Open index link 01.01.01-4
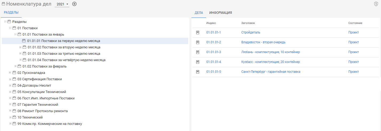The image size is (381, 131). click(214, 62)
